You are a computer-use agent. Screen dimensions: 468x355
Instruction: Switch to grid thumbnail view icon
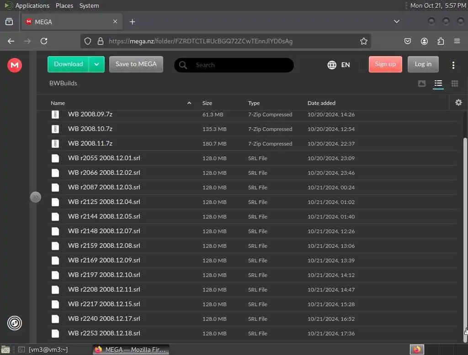[x=455, y=84]
